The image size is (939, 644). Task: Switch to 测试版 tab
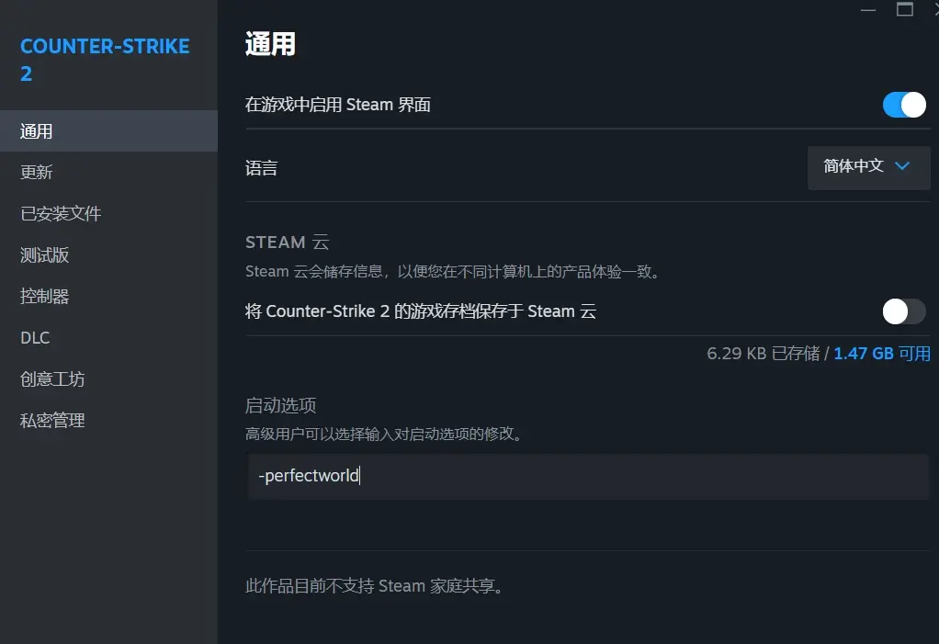[45, 255]
